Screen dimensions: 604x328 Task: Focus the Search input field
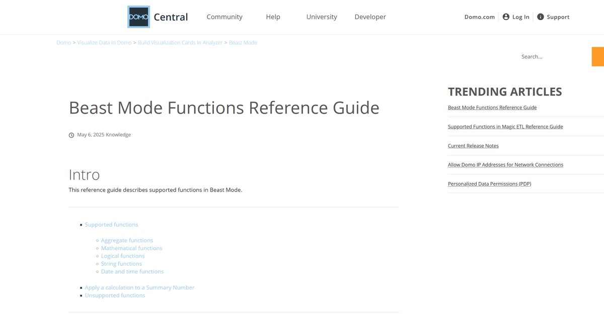pos(554,57)
